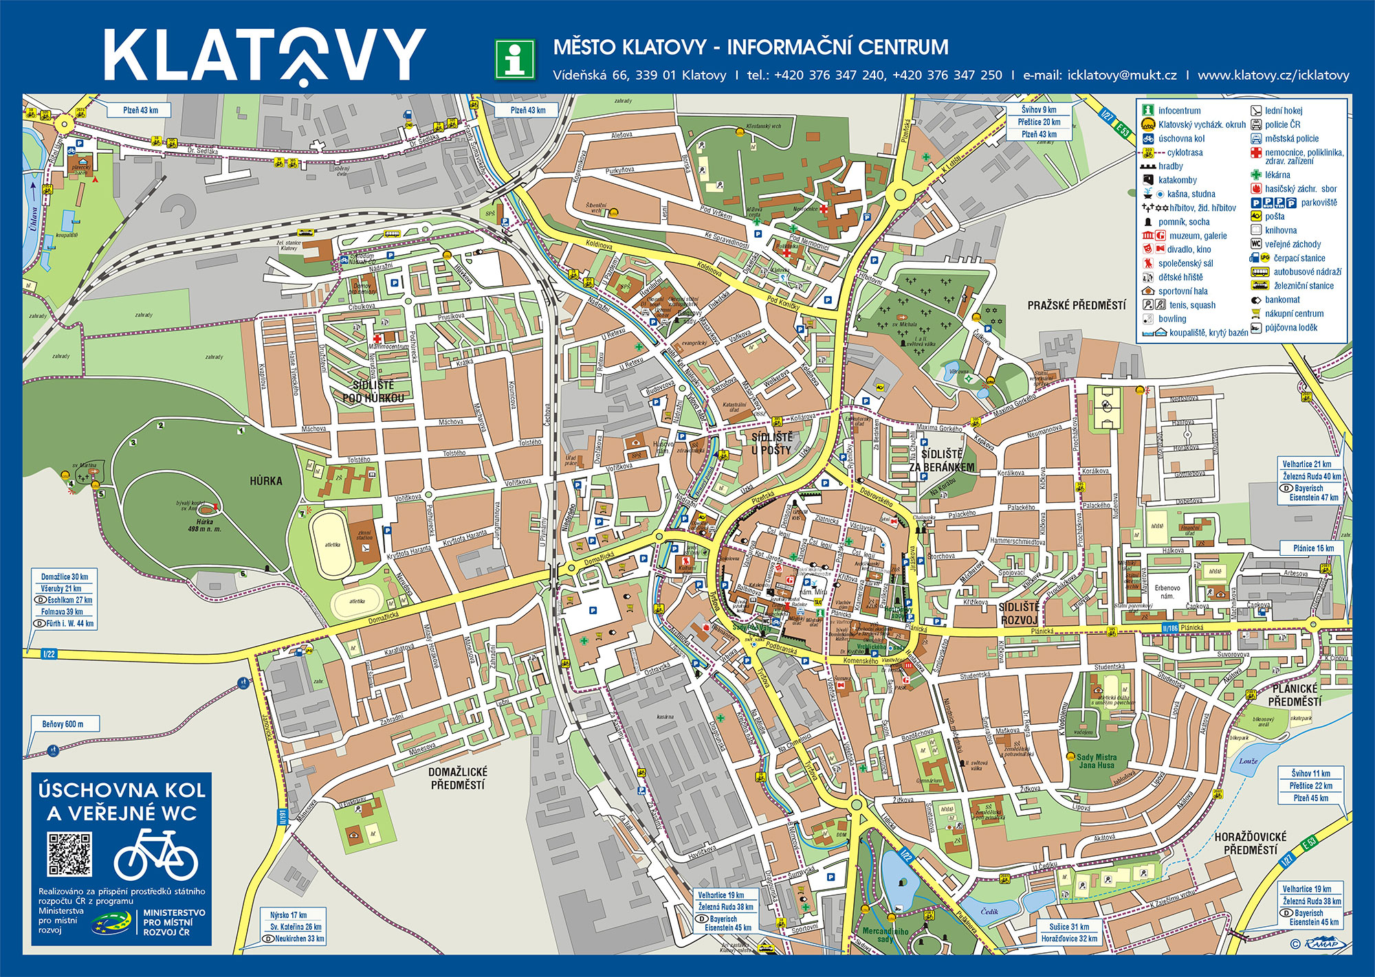Click the Beňovy 600 m direction sign
This screenshot has width=1375, height=977.
64,724
